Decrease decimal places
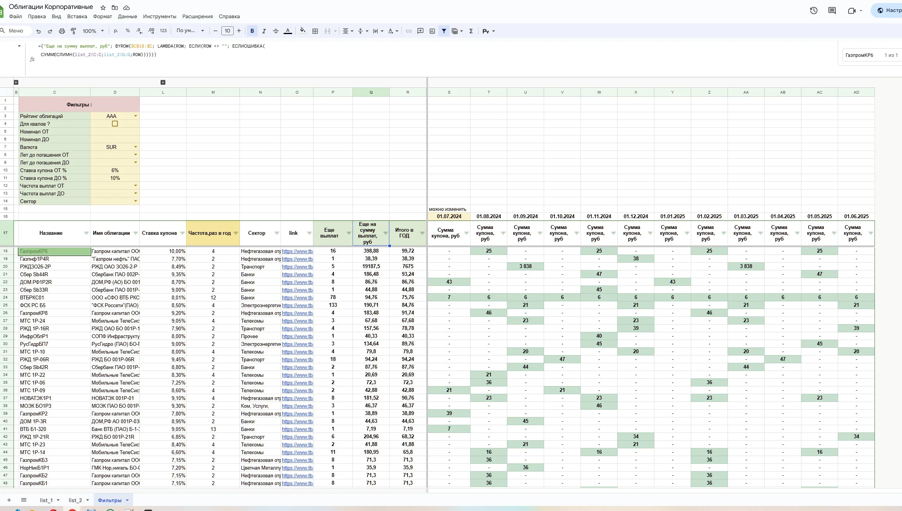This screenshot has height=511, width=902. (139, 31)
